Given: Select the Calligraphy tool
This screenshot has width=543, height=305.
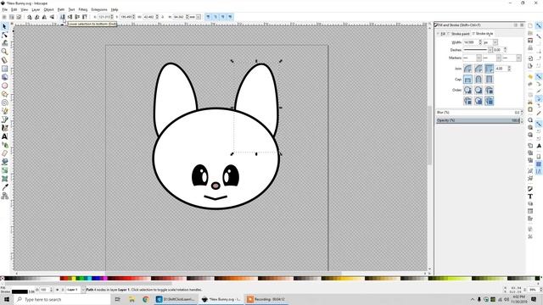Looking at the screenshot, I should click(4, 128).
